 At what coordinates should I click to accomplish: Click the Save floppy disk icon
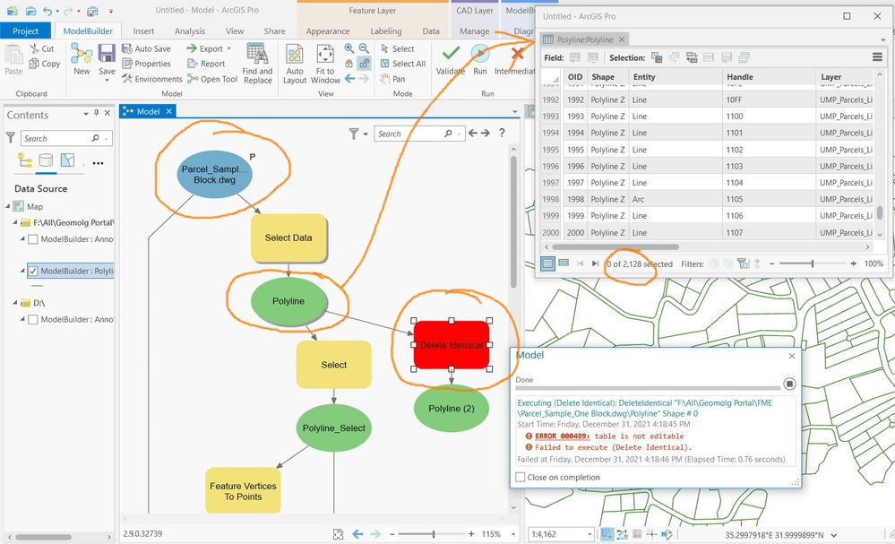click(107, 54)
